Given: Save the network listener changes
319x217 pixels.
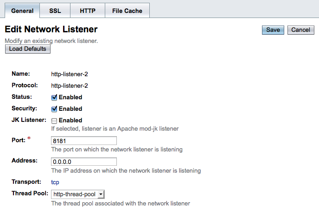Looking at the screenshot, I should 273,30.
